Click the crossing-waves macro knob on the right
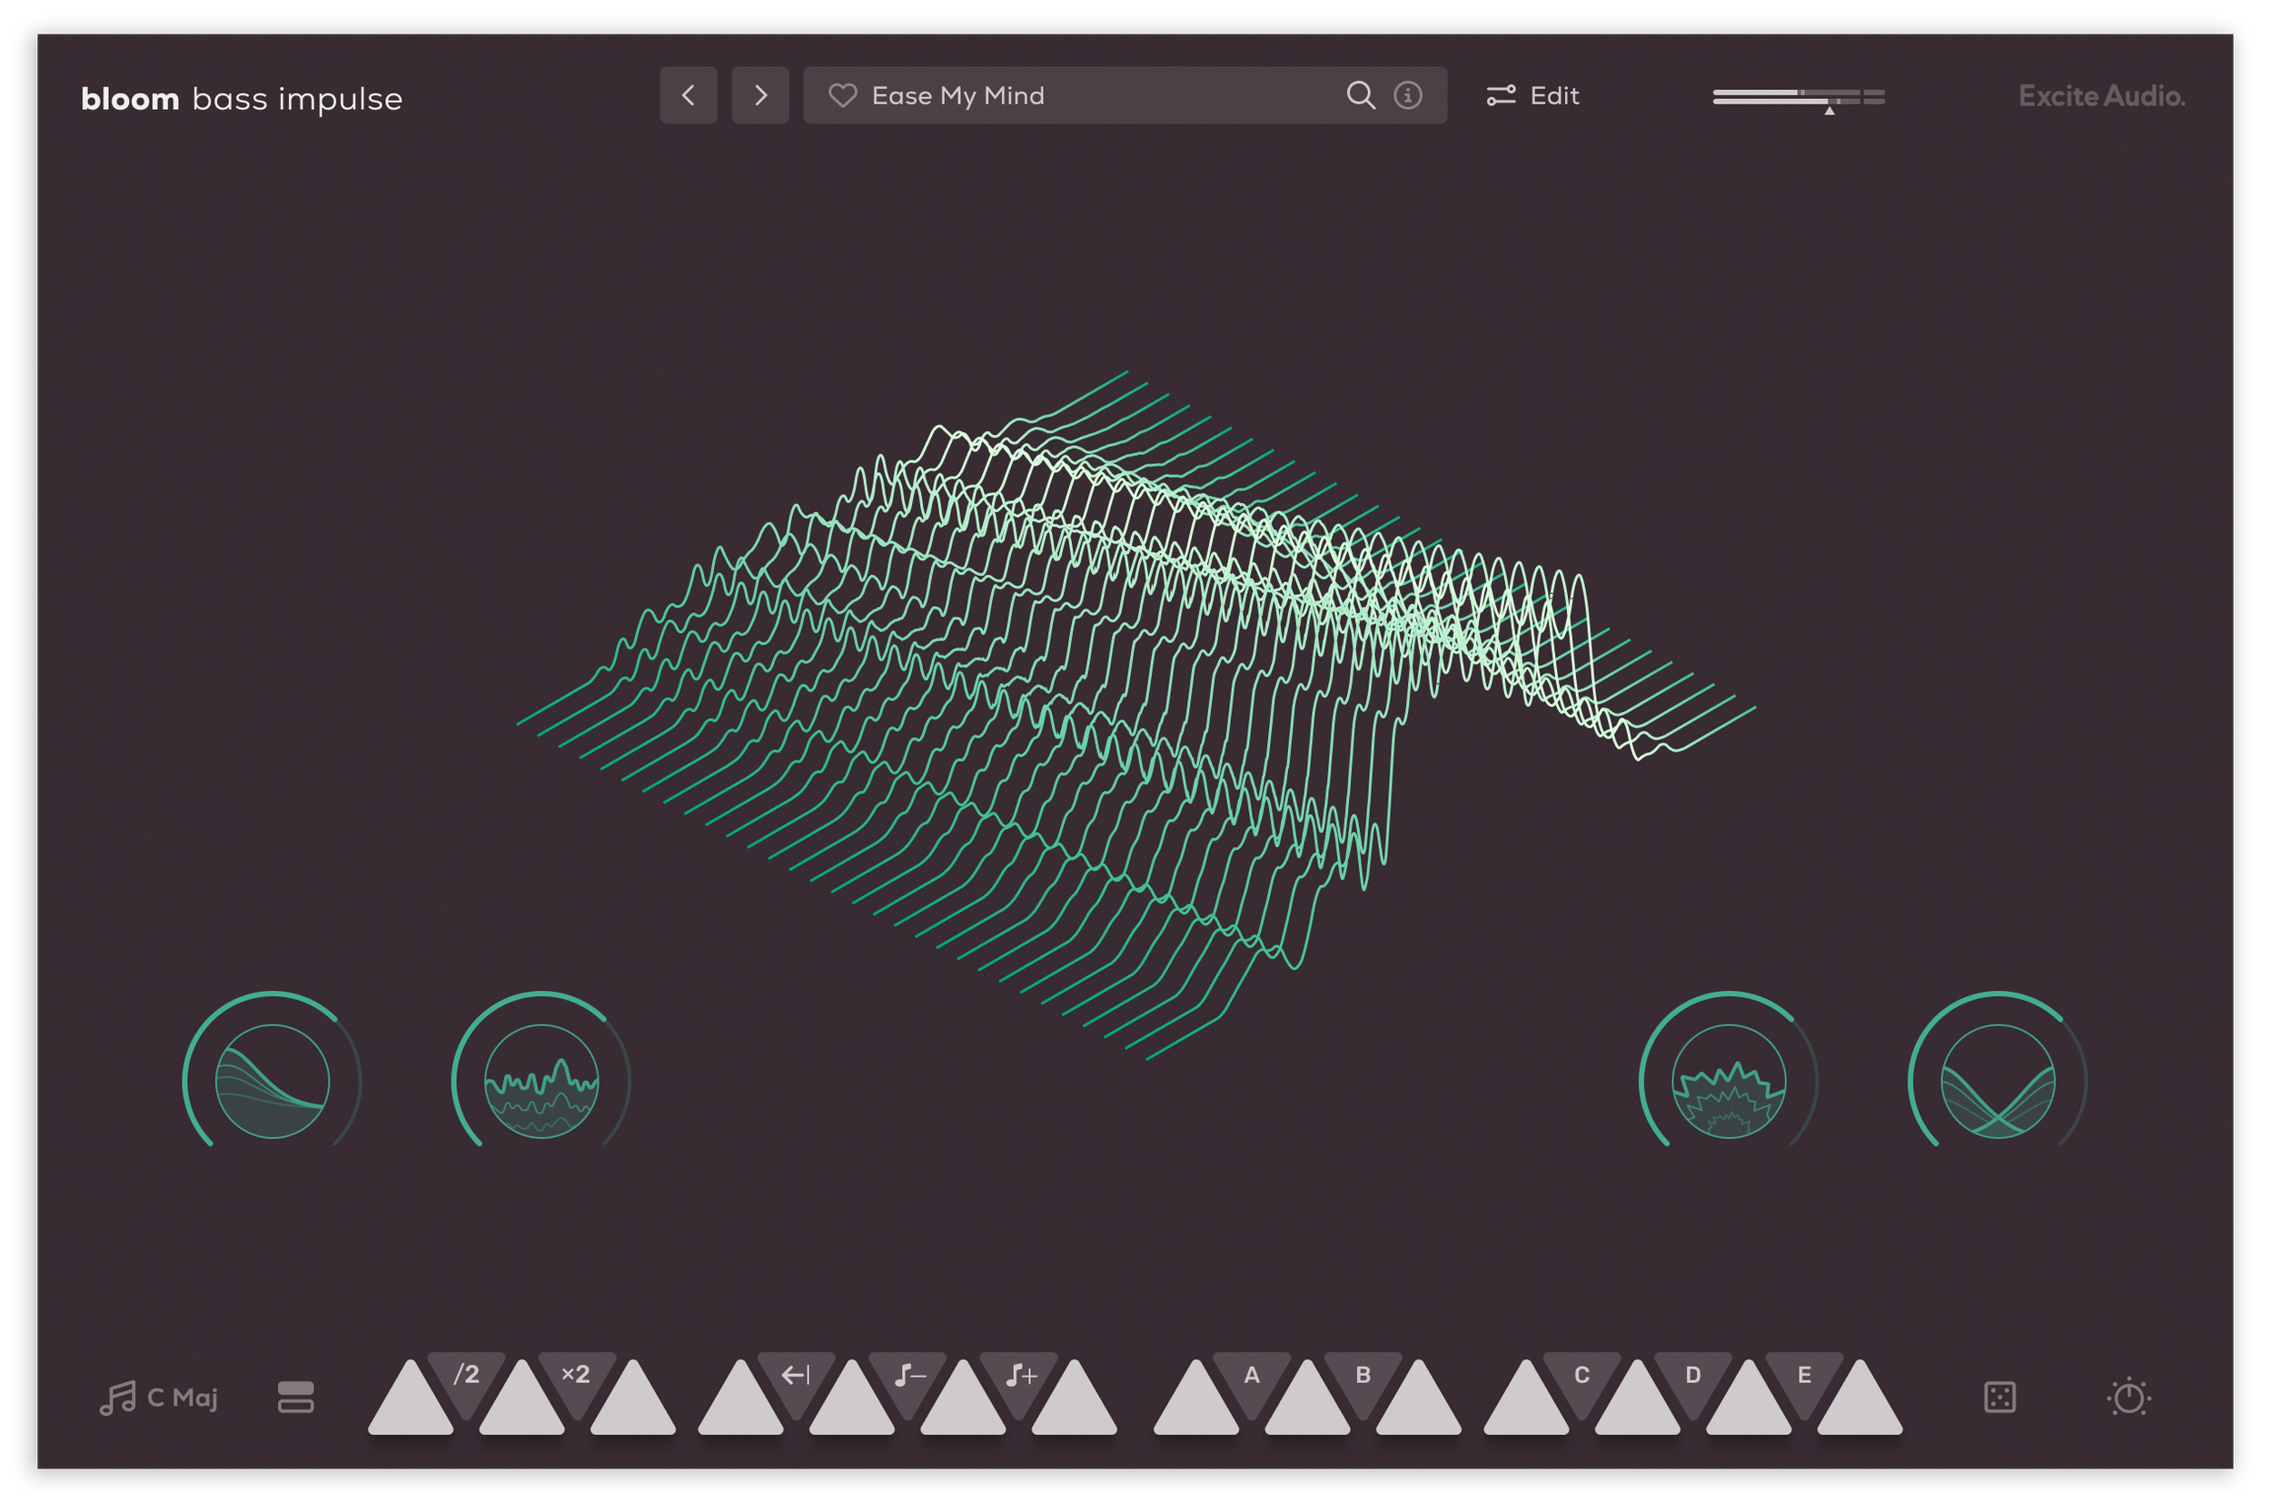Viewport: 2271px width, 1503px height. pyautogui.click(x=1997, y=1081)
